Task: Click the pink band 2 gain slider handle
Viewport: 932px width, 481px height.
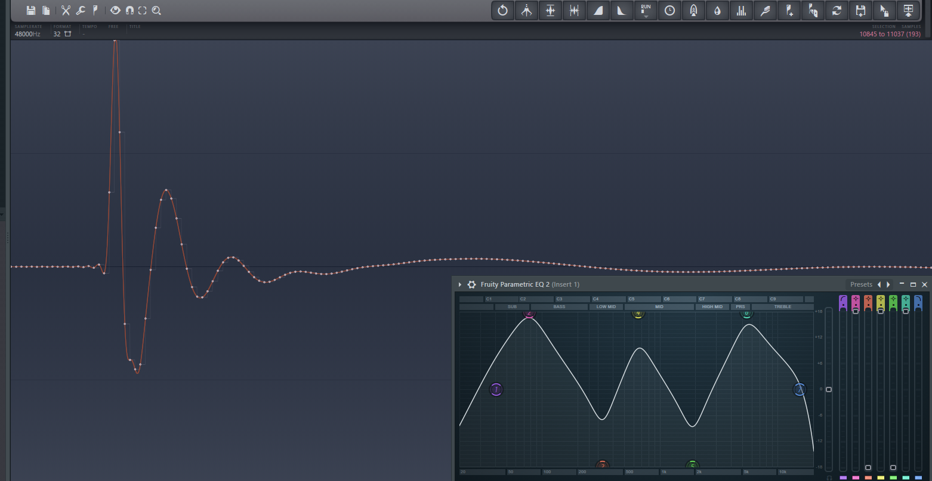Action: click(856, 311)
